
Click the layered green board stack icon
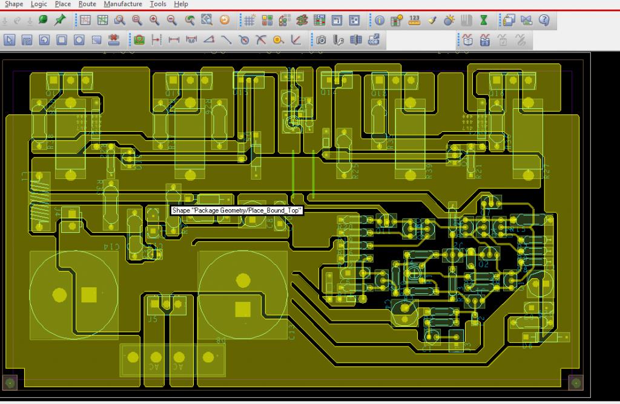[x=302, y=20]
